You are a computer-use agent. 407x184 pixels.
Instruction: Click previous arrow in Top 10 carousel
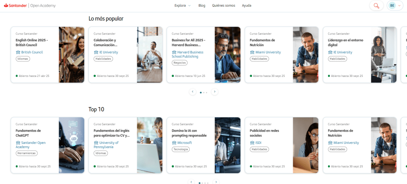coord(191,182)
